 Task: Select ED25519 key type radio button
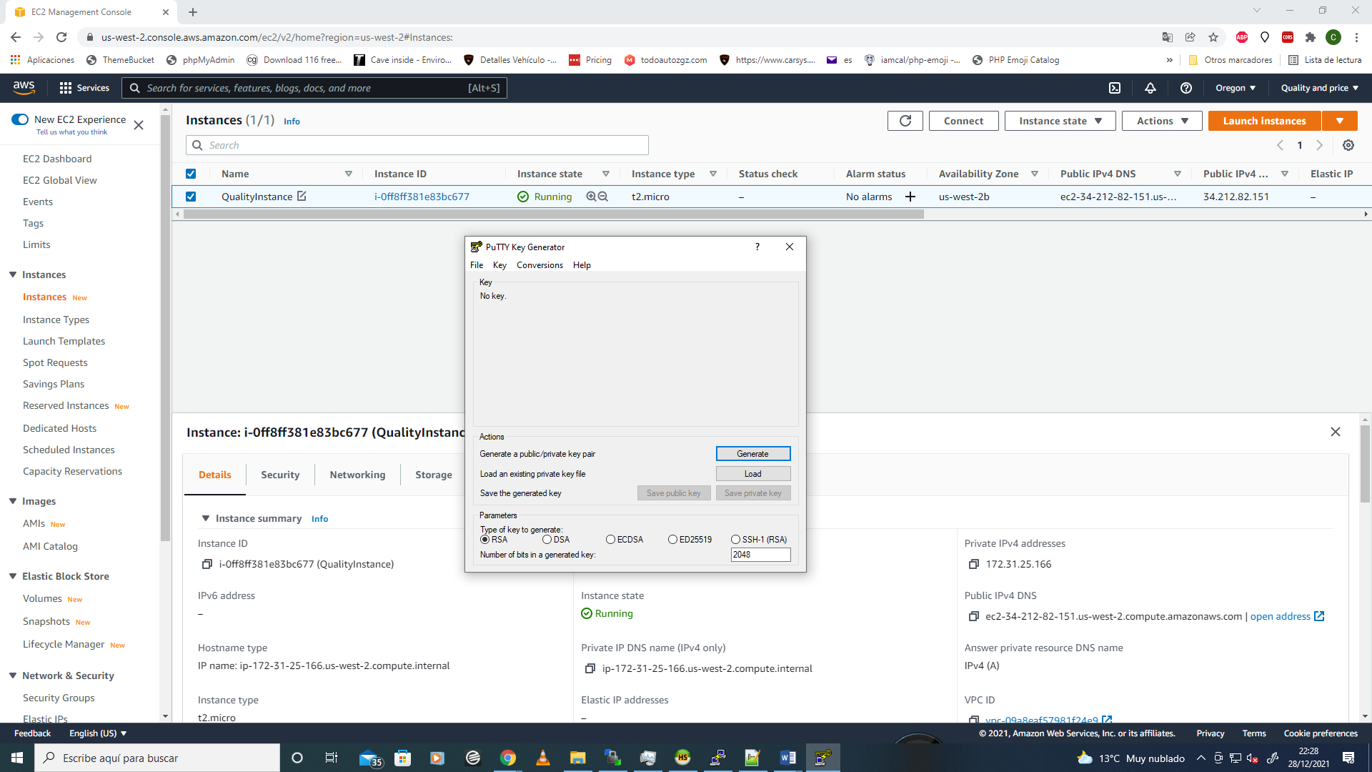(x=672, y=540)
